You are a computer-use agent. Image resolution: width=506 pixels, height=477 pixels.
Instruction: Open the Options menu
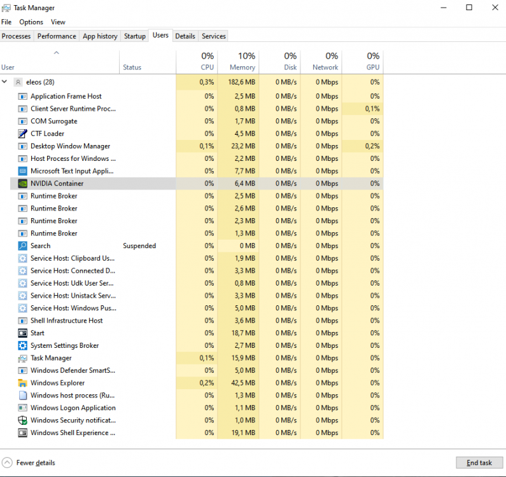click(x=31, y=22)
